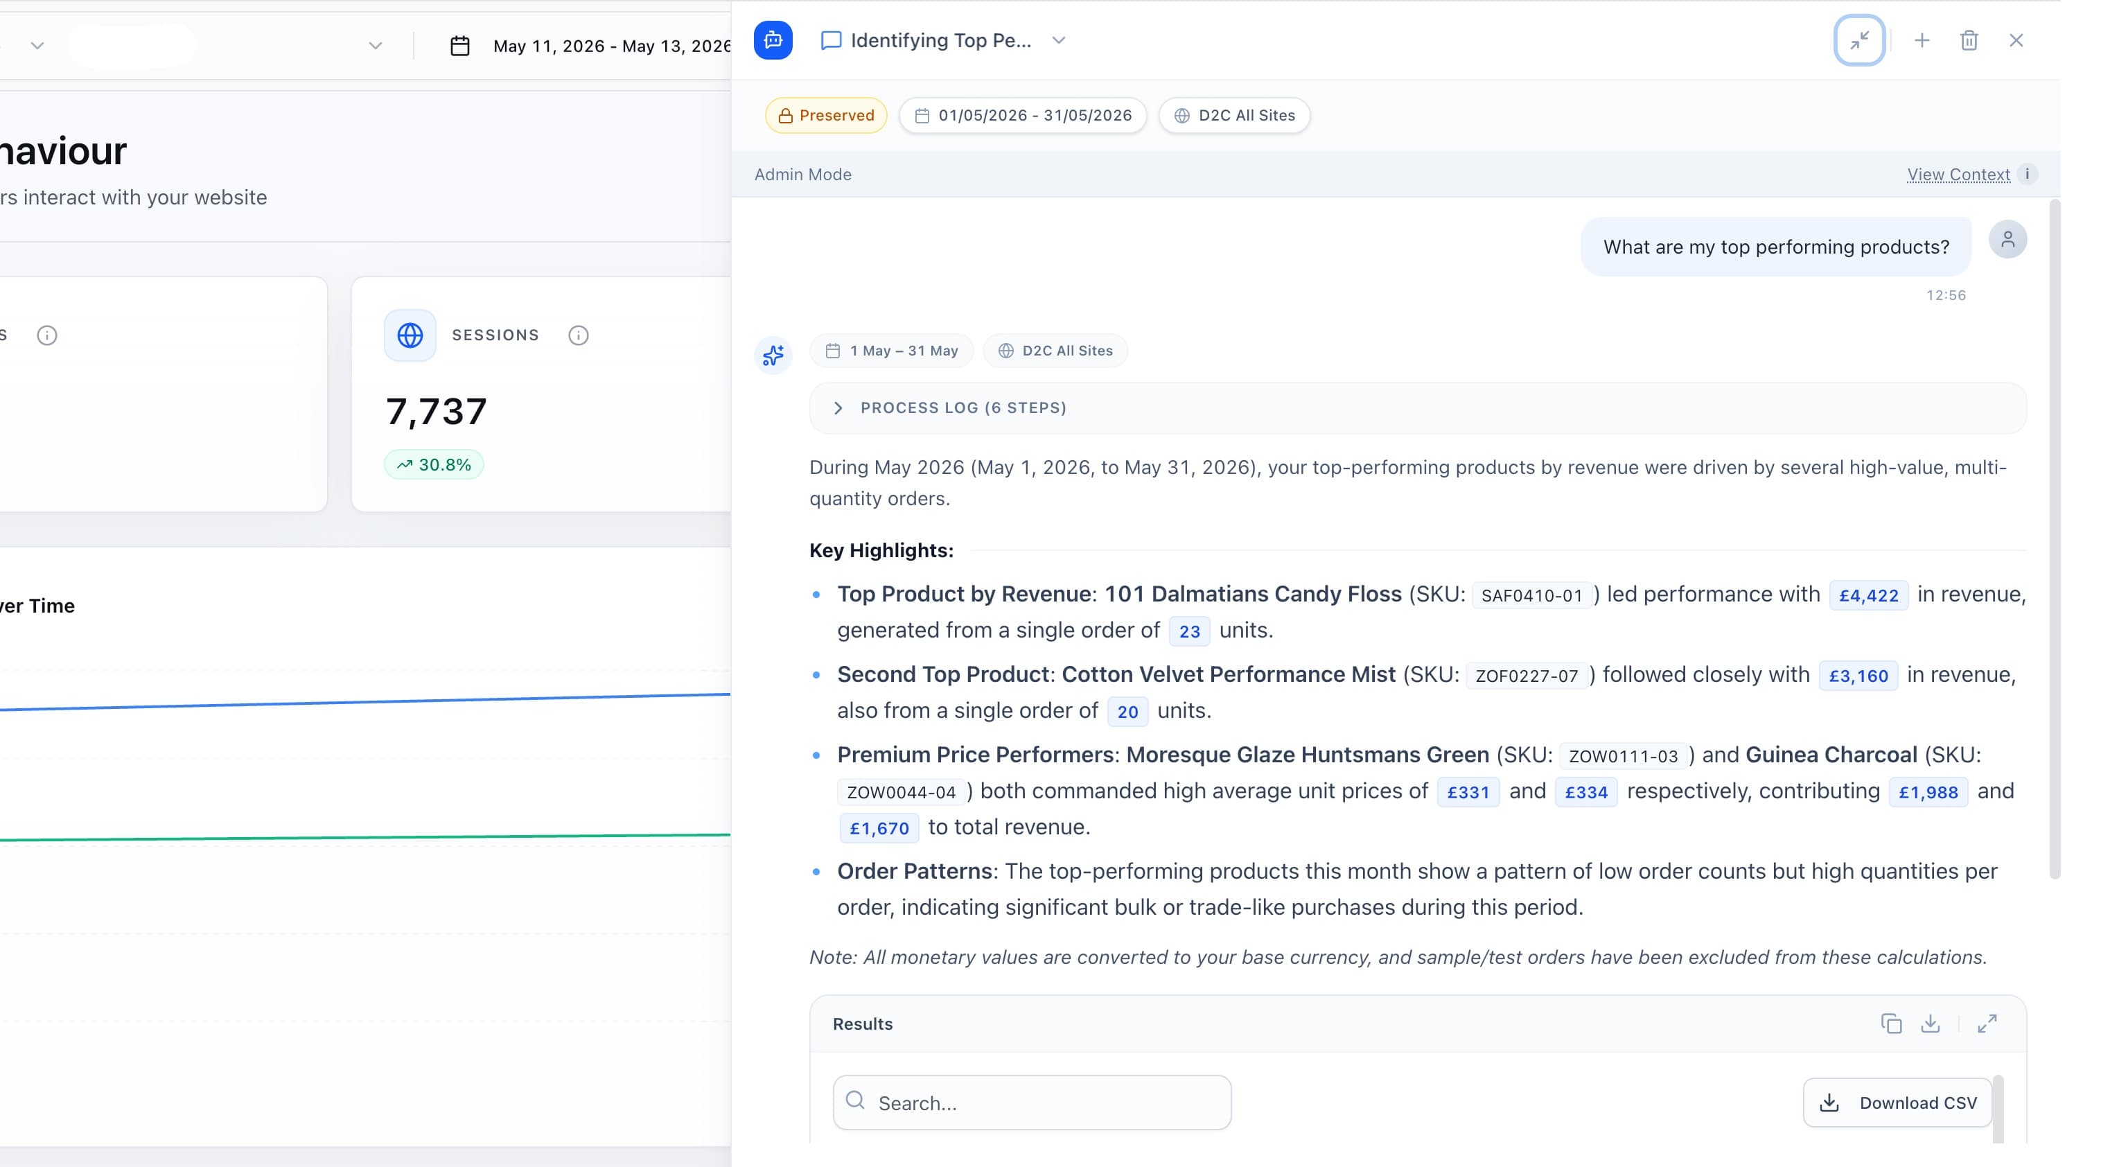The image size is (2101, 1167).
Task: Open the 01/05/2026 - 31/05/2026 date chip
Action: [x=1023, y=115]
